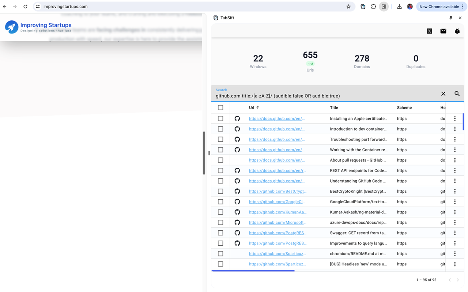The height and width of the screenshot is (292, 468).
Task: Open the docs.github.com/en/r link for REST API
Action: coord(278,170)
